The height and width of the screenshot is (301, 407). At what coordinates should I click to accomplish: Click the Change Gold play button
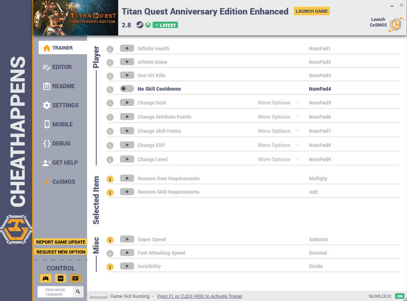coord(127,103)
